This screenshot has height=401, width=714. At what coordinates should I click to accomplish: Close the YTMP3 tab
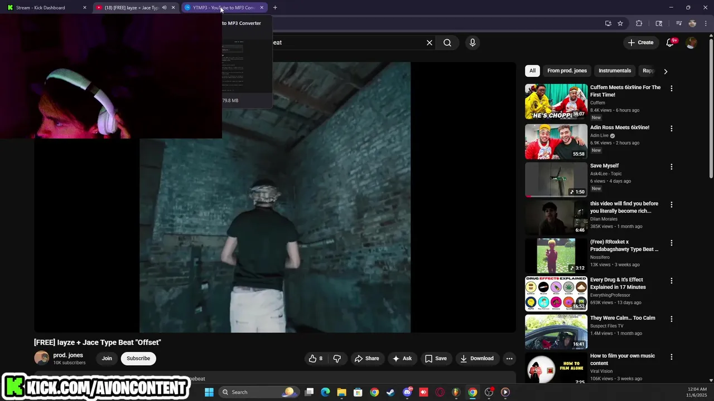[262, 8]
